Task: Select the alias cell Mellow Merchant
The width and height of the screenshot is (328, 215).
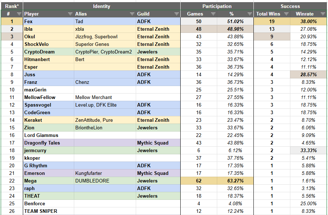Action: pyautogui.click(x=105, y=97)
